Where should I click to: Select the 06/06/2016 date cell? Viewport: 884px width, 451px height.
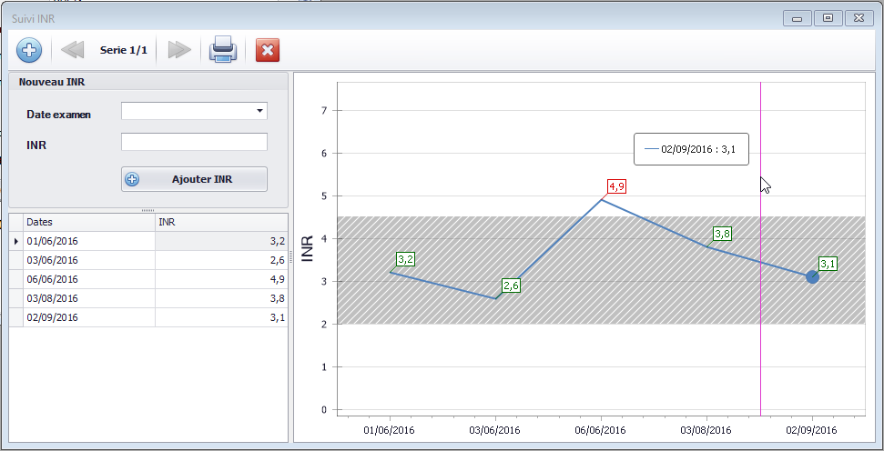88,279
